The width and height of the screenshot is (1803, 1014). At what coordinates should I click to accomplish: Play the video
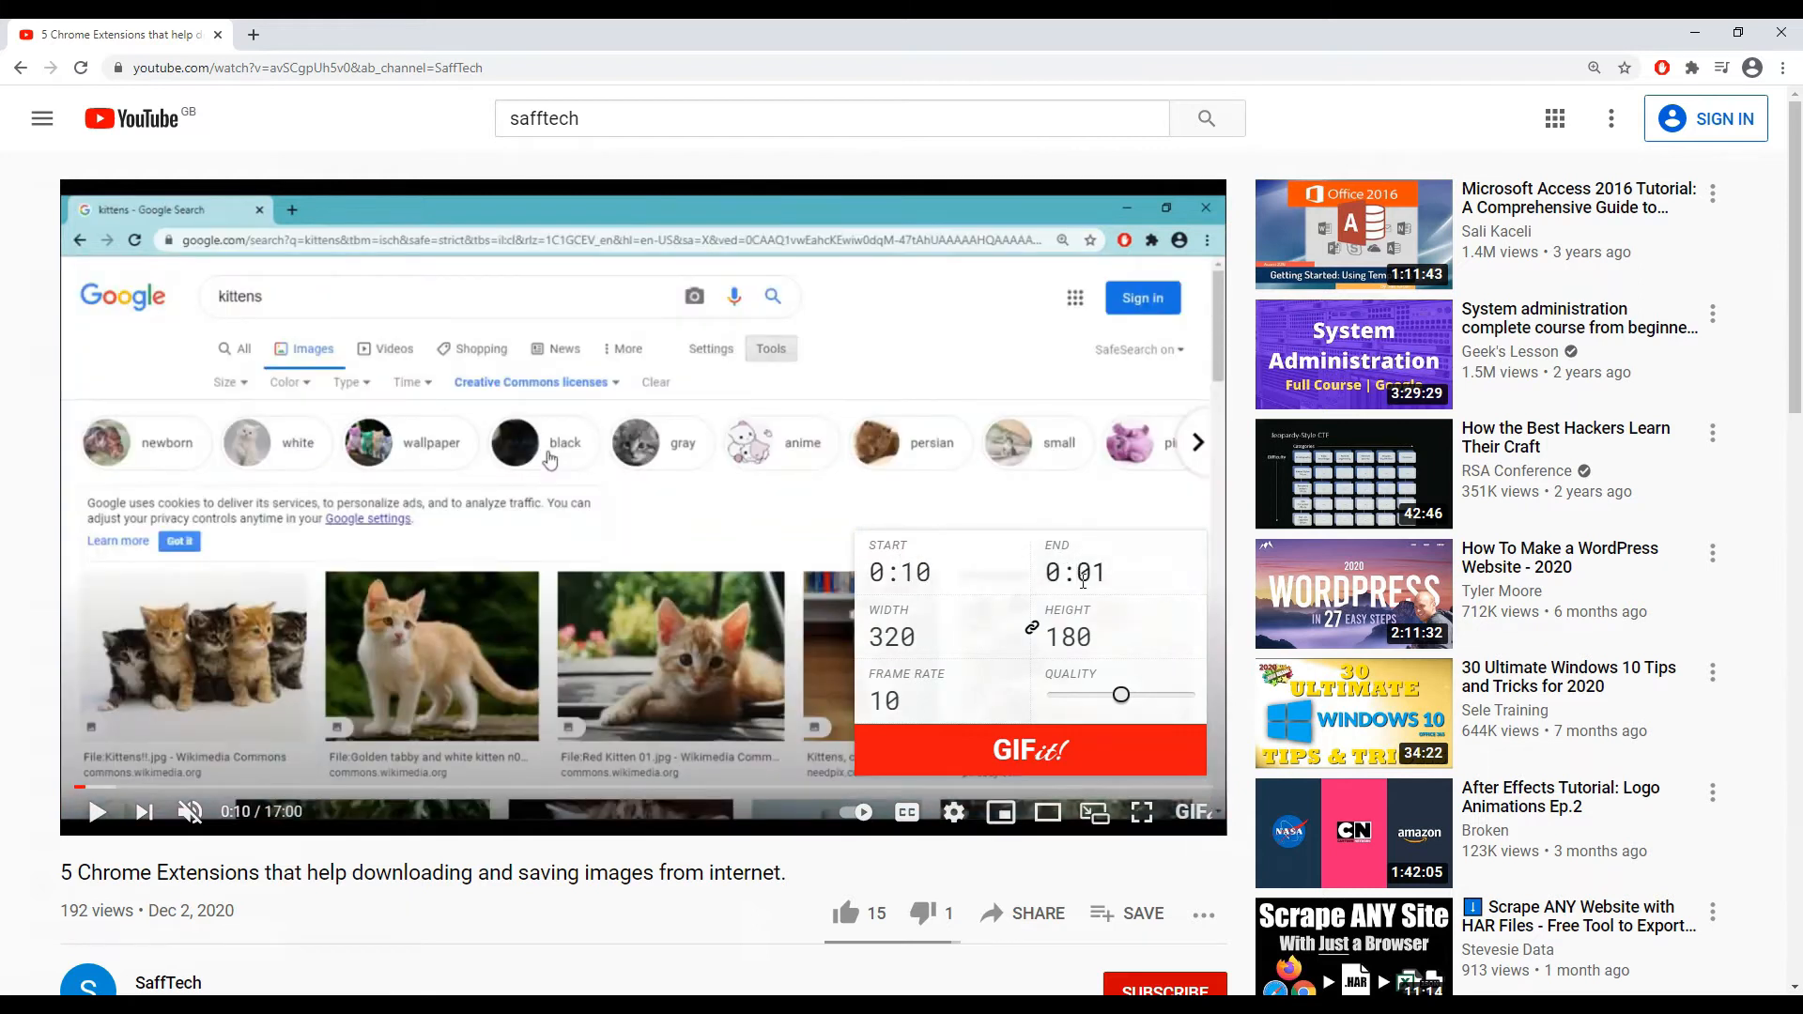coord(97,812)
